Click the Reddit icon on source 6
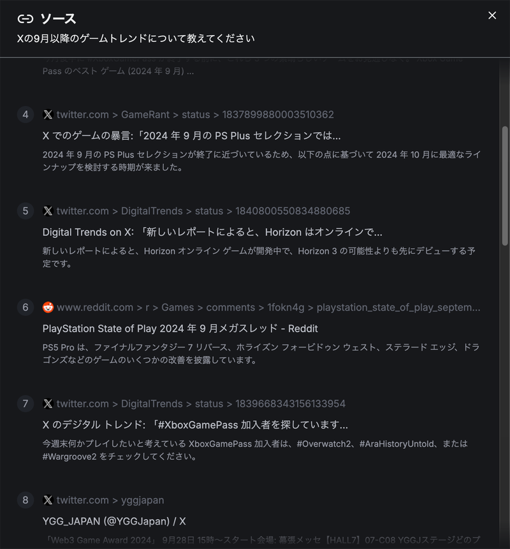510x549 pixels. click(x=48, y=307)
